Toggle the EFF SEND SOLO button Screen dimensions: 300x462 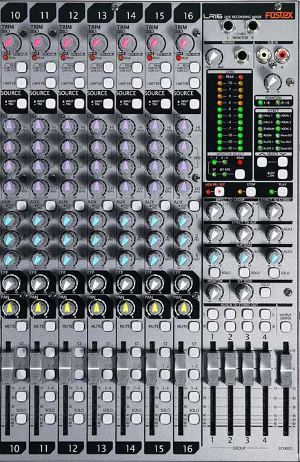pos(266,293)
